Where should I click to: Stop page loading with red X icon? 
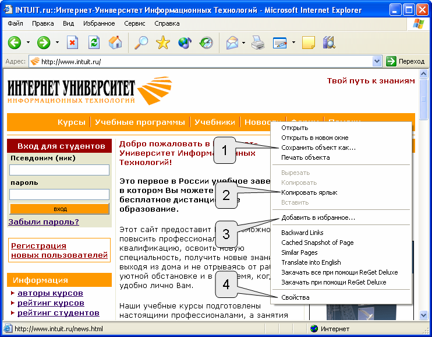coord(72,43)
